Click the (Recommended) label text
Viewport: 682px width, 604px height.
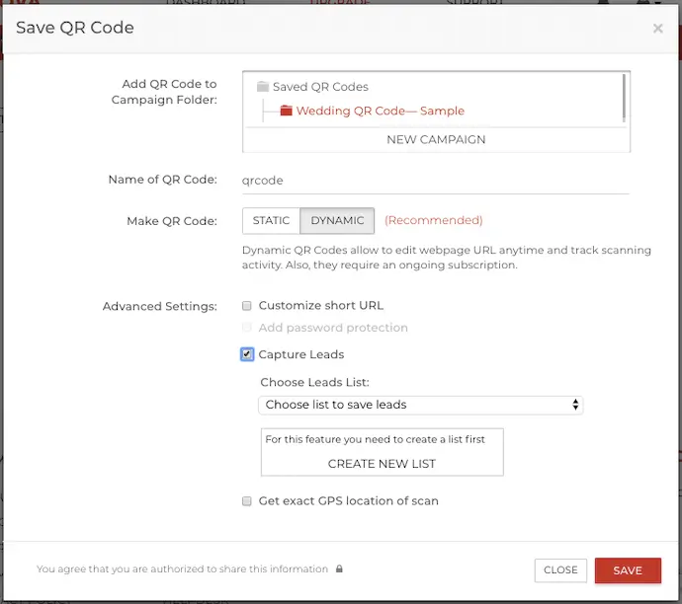434,220
